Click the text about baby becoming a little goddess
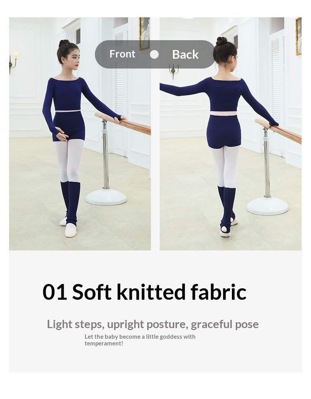This screenshot has height=399, width=311. click(140, 340)
